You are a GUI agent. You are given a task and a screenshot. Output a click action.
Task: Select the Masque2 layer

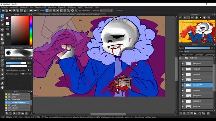click(x=197, y=69)
